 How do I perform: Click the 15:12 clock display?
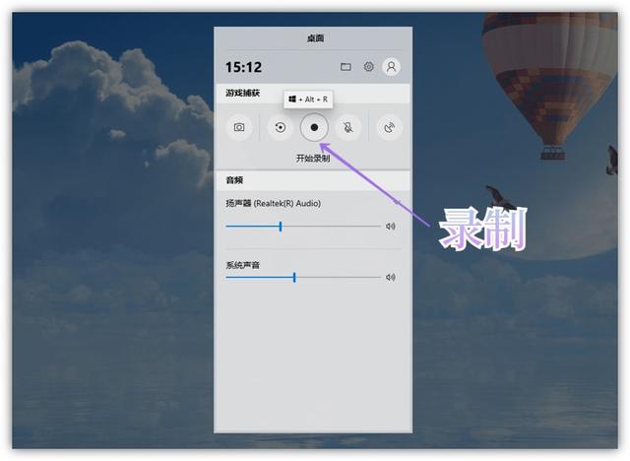[243, 67]
